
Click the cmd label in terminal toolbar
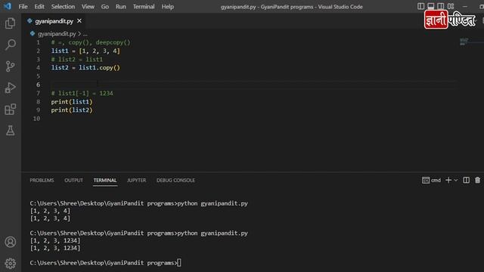click(x=436, y=180)
